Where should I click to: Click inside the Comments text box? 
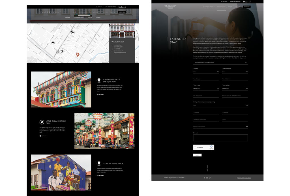(x=220, y=138)
